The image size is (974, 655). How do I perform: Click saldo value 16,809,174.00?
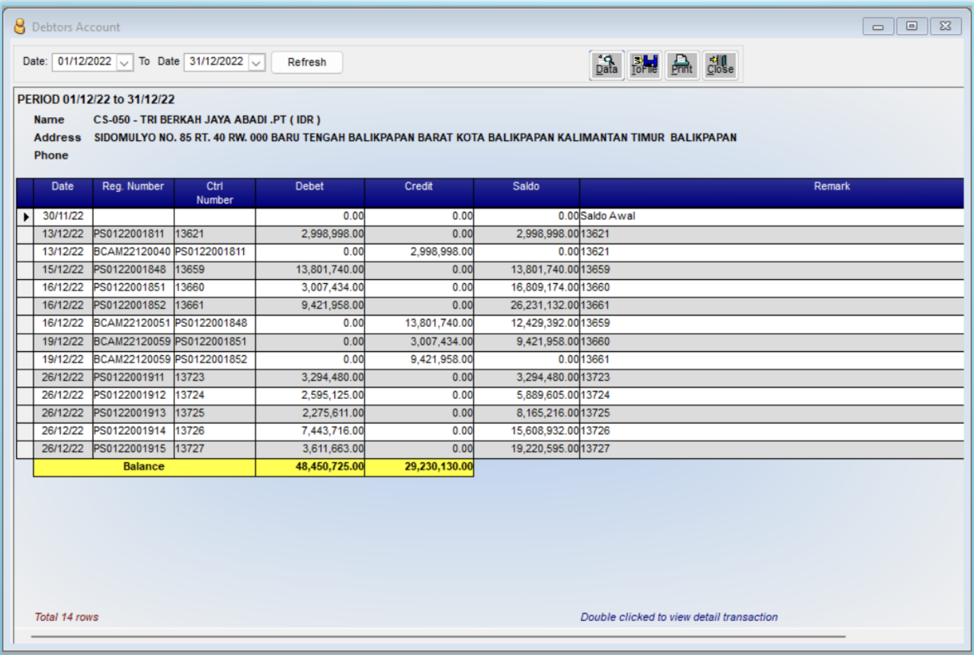point(527,287)
